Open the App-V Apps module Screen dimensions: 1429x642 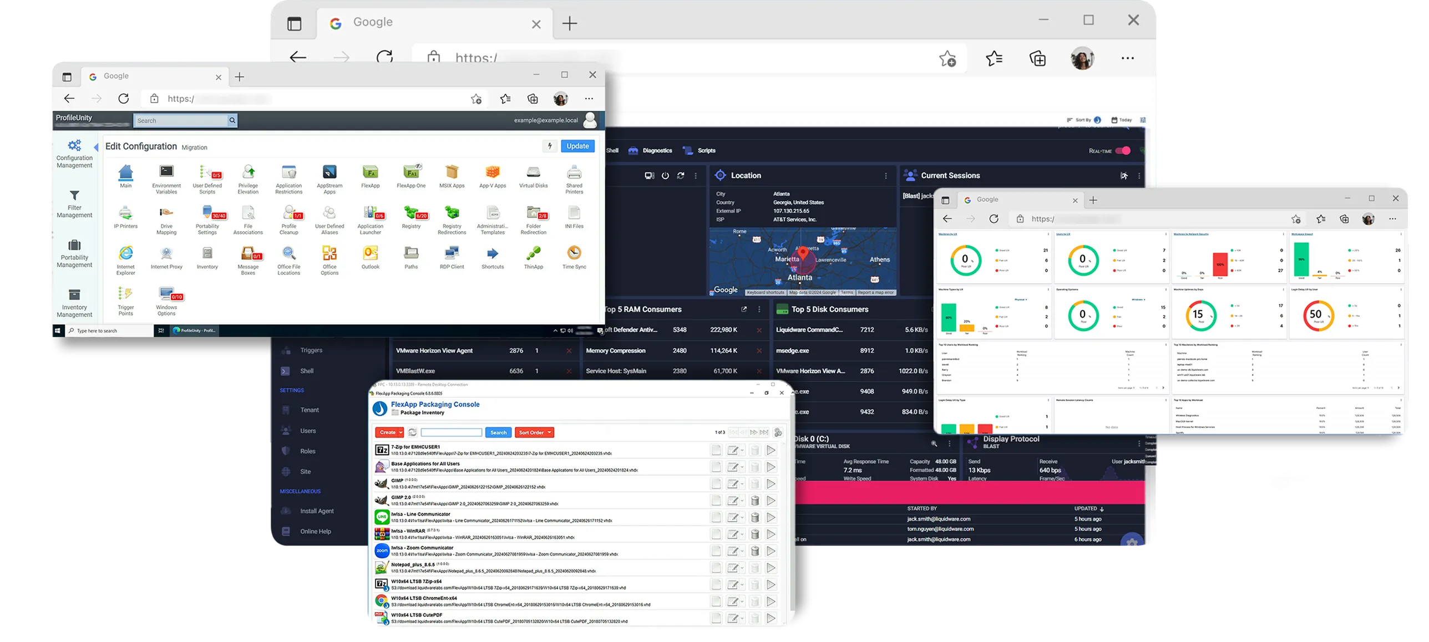[x=493, y=176]
